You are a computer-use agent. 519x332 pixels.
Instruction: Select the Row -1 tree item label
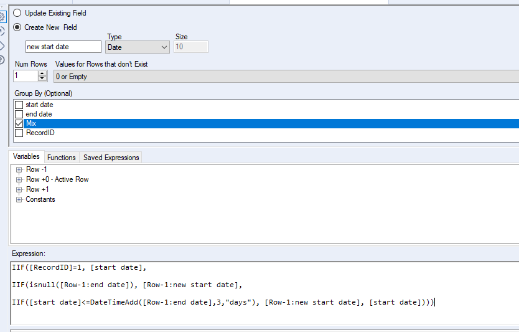pos(37,169)
